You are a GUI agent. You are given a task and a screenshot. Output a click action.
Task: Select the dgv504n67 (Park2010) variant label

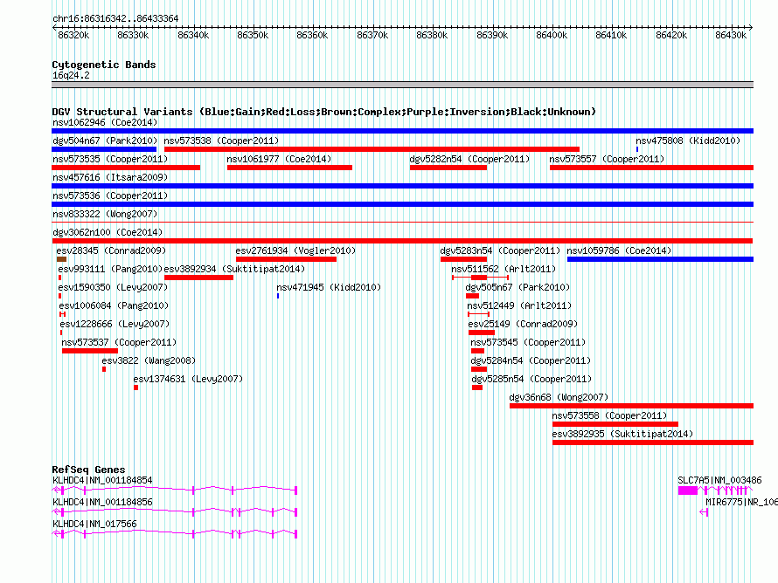pos(105,141)
